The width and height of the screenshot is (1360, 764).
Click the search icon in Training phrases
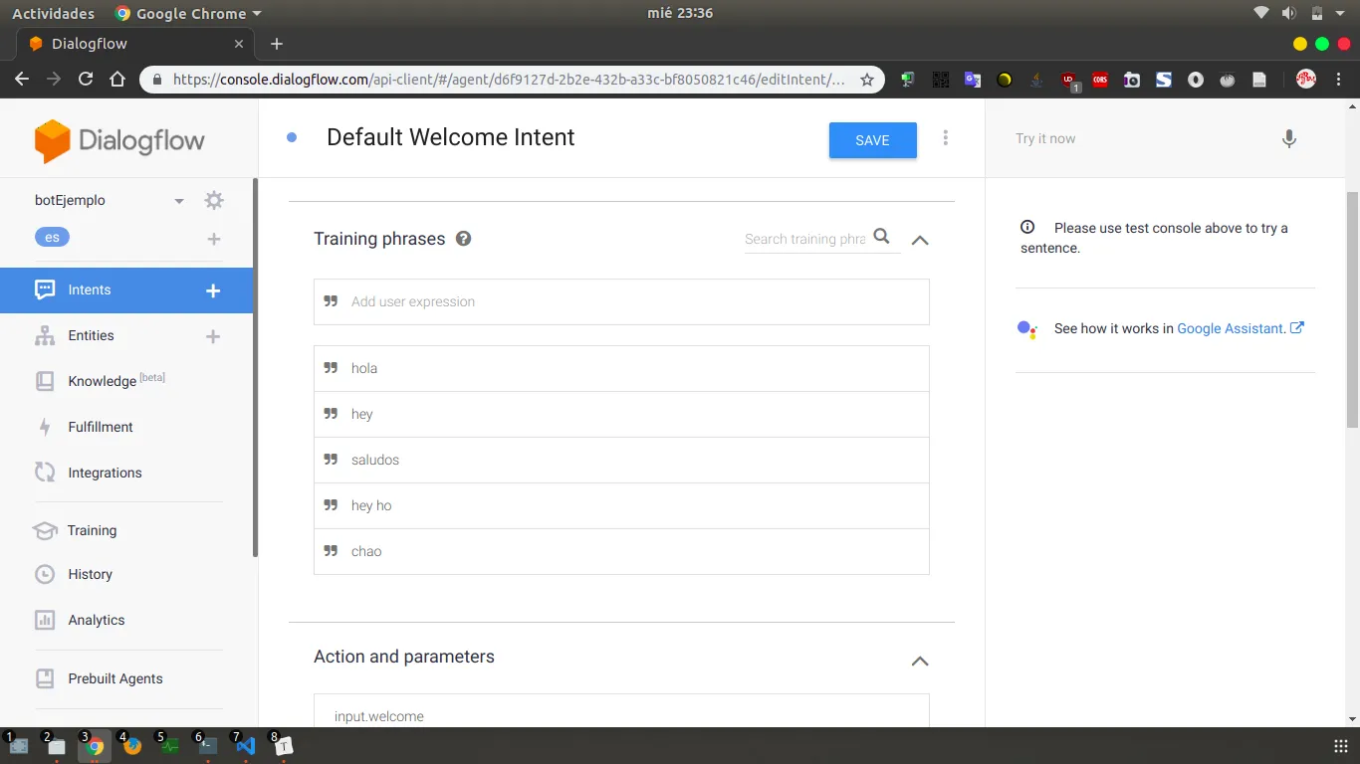[x=881, y=237]
